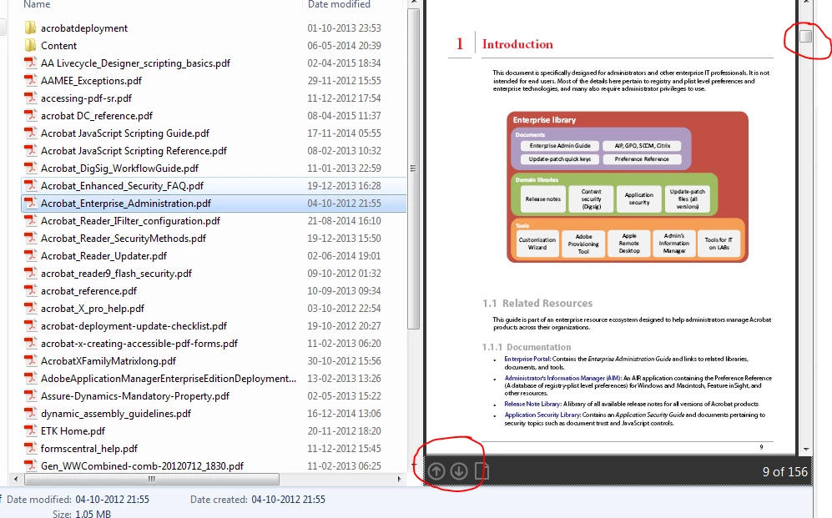Viewport: 832px width, 518px height.
Task: Select acrobat DC_reference.pdf file icon
Action: click(31, 115)
